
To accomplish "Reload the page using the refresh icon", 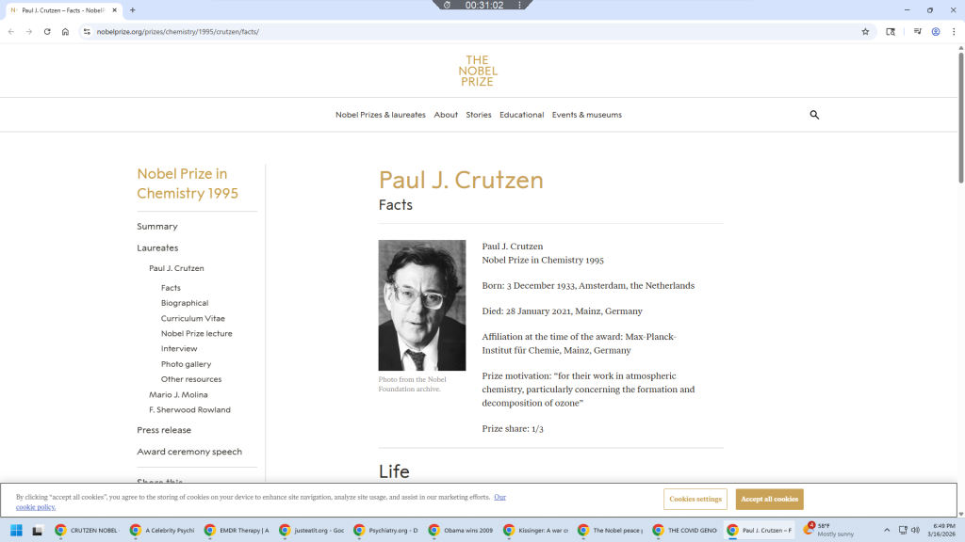I will pos(47,31).
